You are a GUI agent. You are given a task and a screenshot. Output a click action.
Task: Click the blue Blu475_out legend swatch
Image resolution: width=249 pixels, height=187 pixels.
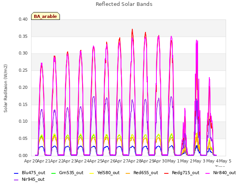[16, 173]
